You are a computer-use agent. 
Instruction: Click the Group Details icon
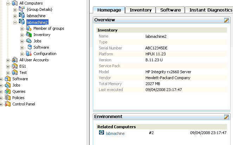[x=22, y=9]
